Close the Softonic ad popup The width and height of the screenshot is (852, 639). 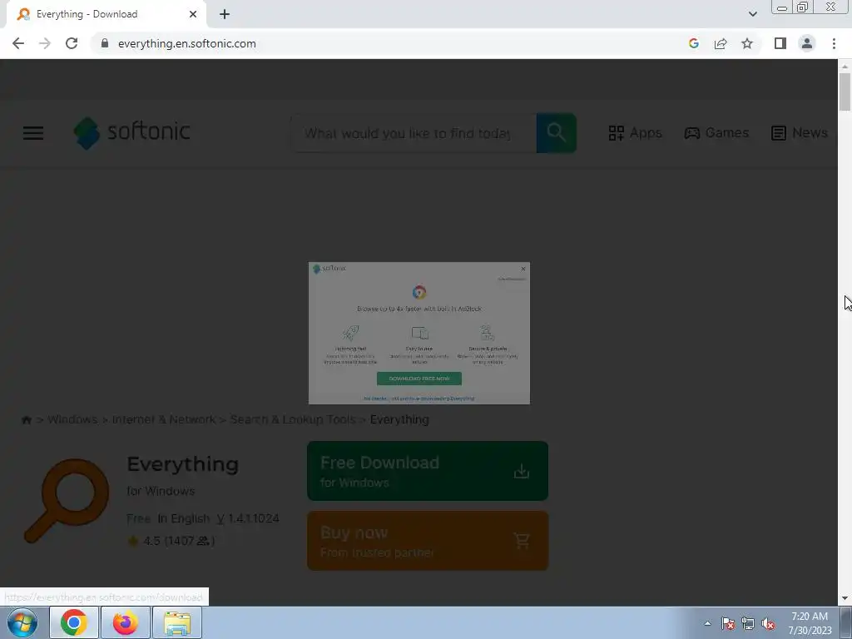click(523, 269)
